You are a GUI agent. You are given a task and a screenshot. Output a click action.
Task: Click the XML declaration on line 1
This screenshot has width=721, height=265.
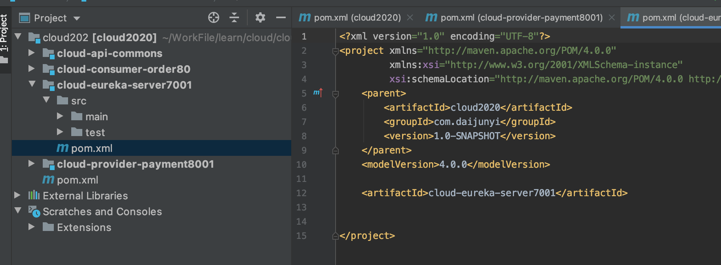click(x=445, y=36)
